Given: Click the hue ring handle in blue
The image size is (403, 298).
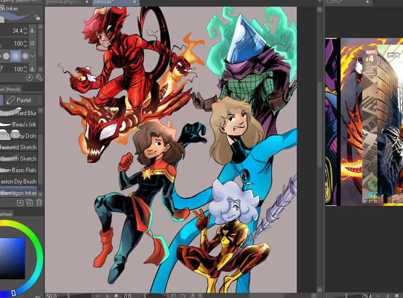Looking at the screenshot, I should tap(14, 293).
